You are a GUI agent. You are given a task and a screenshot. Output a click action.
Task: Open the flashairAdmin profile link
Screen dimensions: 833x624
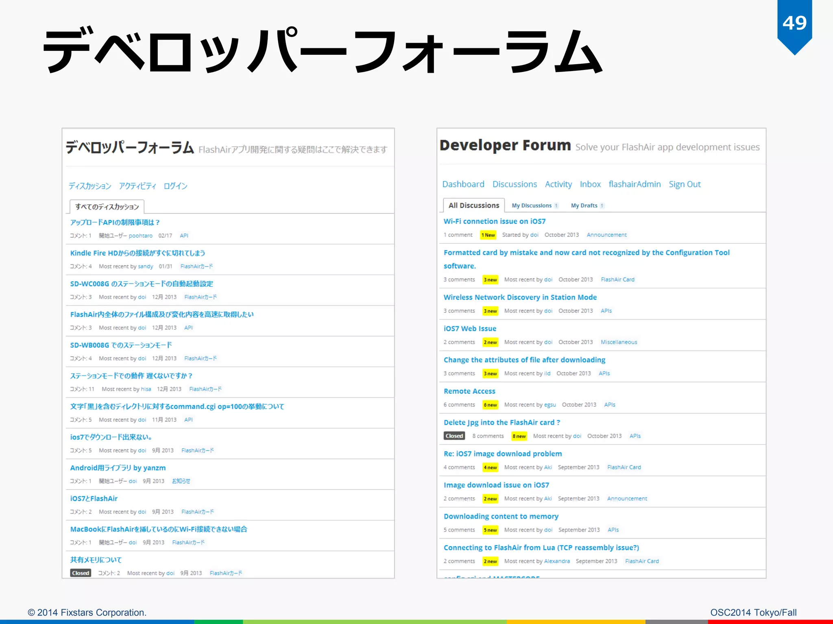(x=635, y=184)
